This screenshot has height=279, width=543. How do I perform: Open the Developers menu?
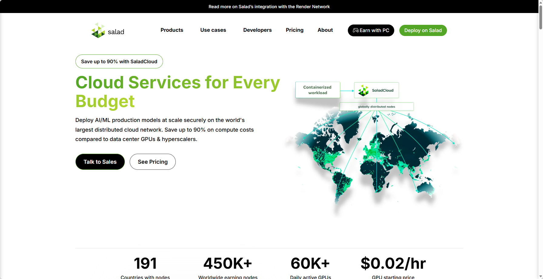(x=257, y=30)
